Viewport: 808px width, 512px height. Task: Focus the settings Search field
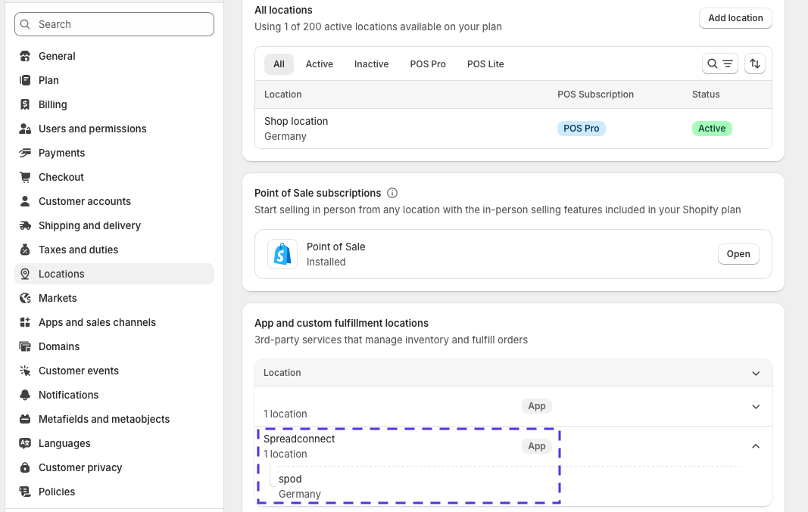click(x=114, y=24)
